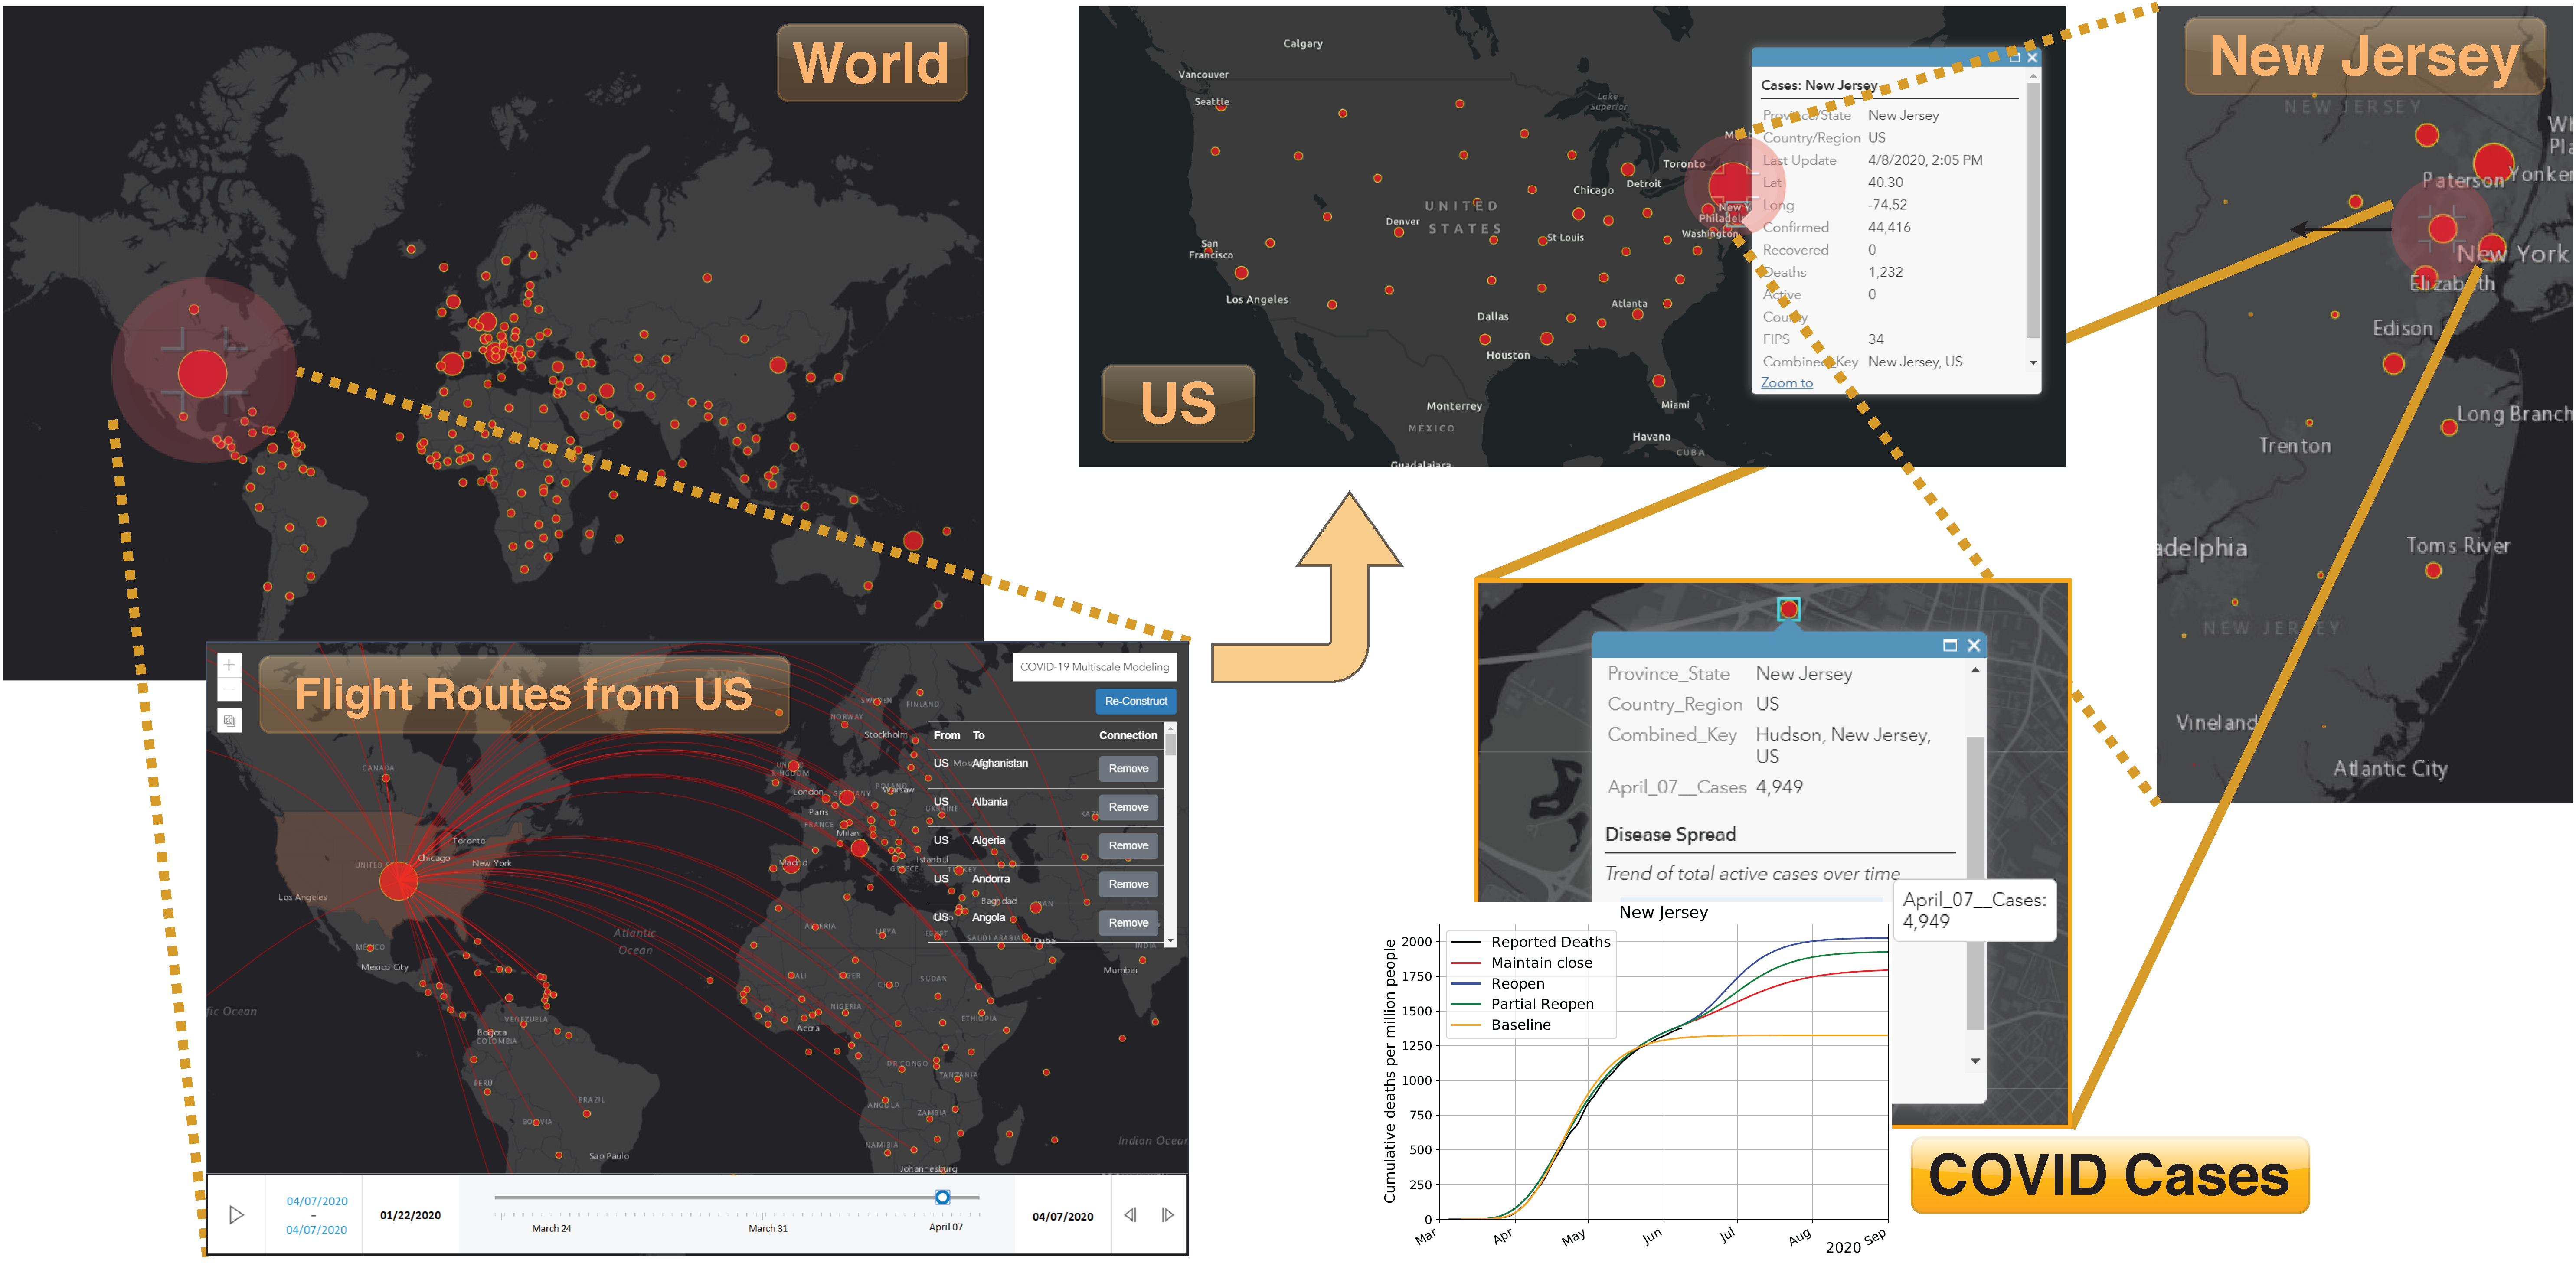Click the bold 04/07/2020 end date label
The image size is (2576, 1263).
[x=1062, y=1217]
